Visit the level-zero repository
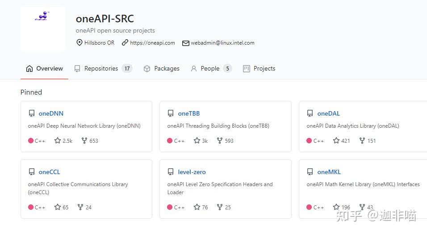 coord(192,172)
